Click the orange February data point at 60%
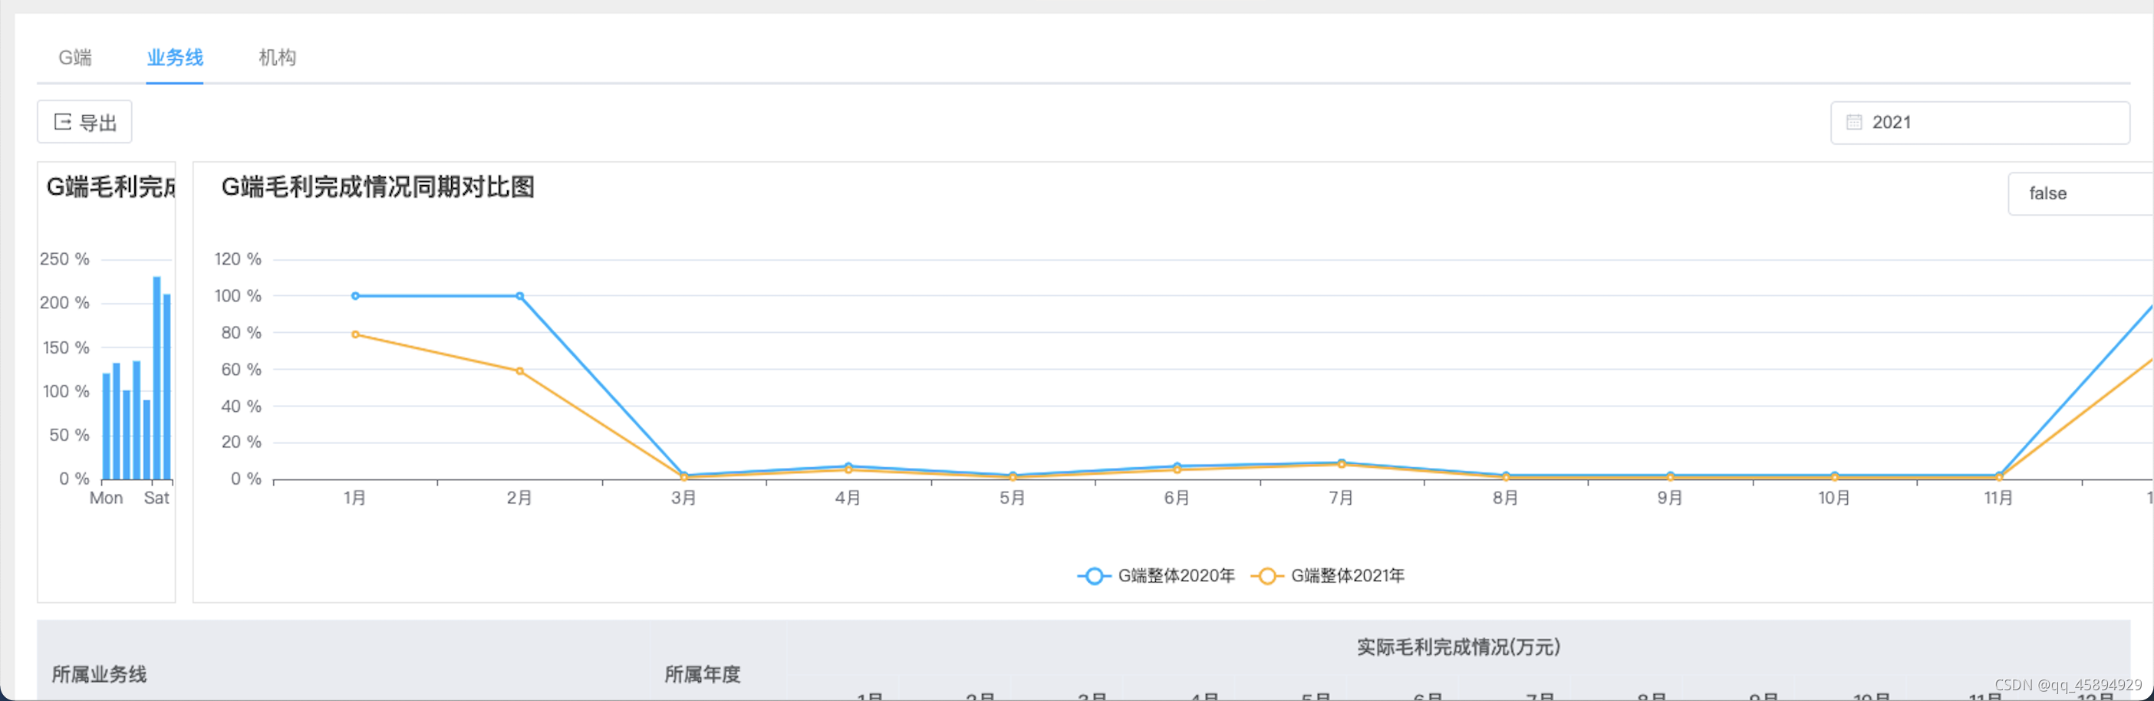2154x701 pixels. [x=519, y=370]
